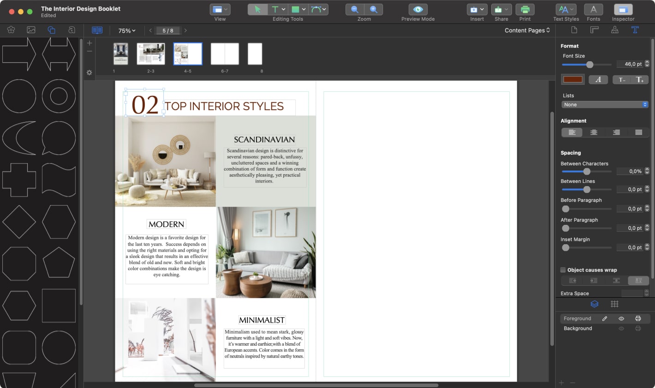
Task: Open the Text Art library in left sidebar
Action: (x=71, y=30)
